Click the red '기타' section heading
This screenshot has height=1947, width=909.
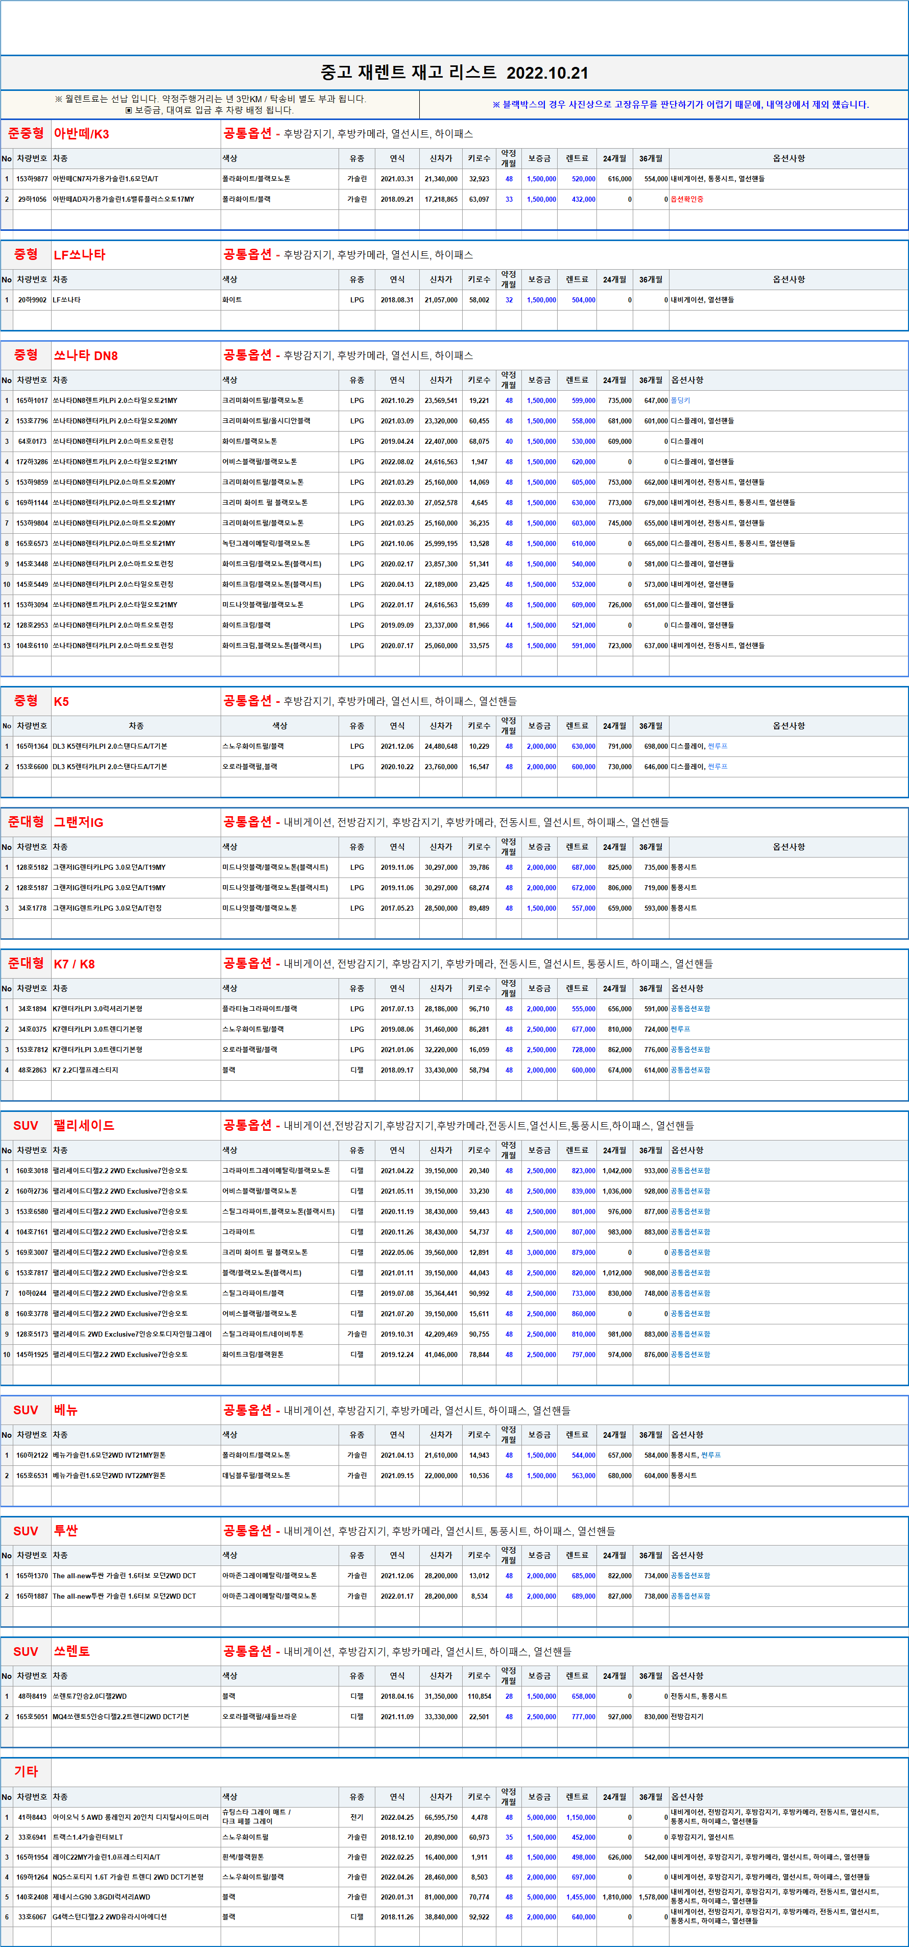click(26, 1772)
